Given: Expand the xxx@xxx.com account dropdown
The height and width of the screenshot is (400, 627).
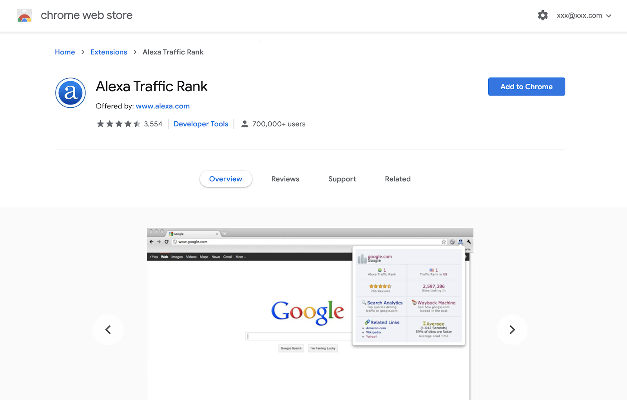Looking at the screenshot, I should [584, 16].
